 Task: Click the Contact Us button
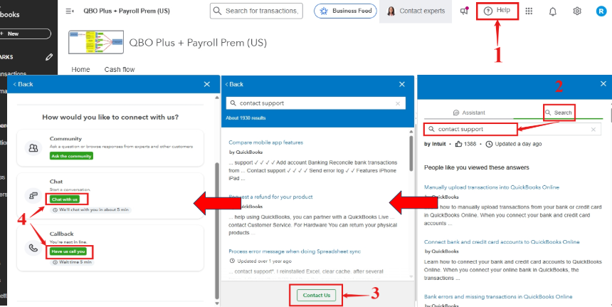(x=317, y=296)
